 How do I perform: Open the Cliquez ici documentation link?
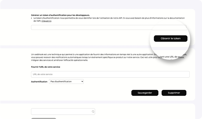pos(46,21)
